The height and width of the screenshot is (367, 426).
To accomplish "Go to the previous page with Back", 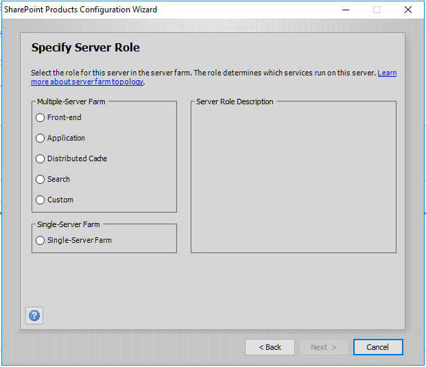I will (x=270, y=347).
